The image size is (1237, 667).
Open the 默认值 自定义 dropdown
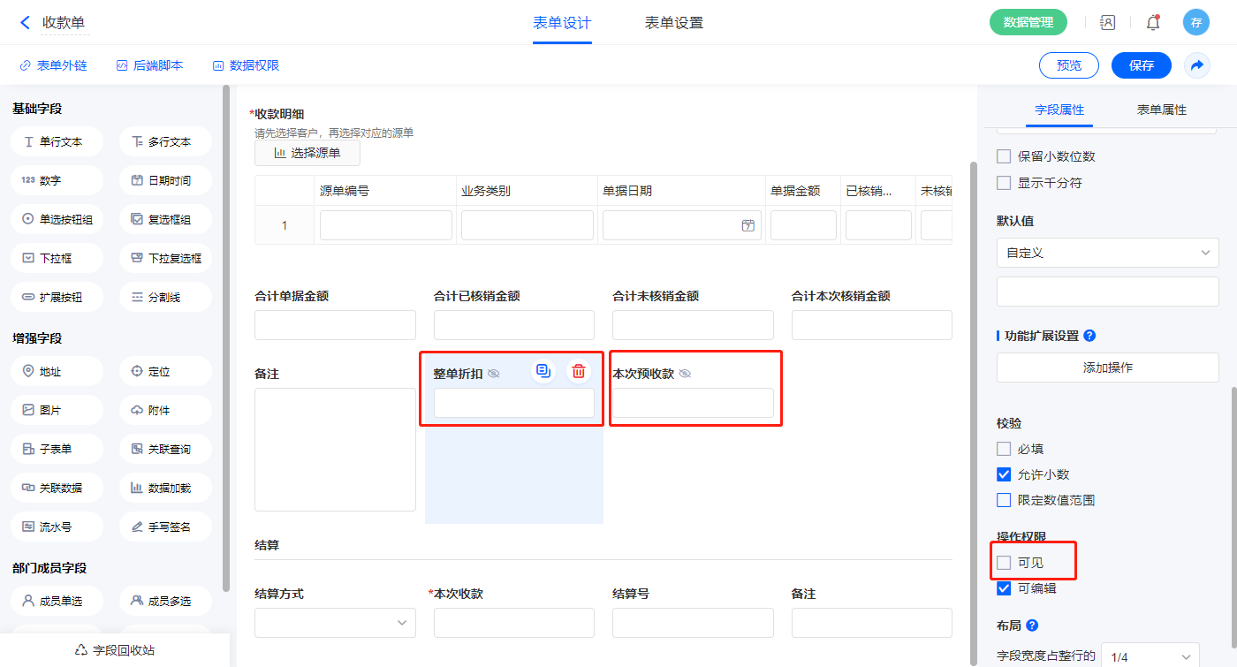pos(1107,253)
